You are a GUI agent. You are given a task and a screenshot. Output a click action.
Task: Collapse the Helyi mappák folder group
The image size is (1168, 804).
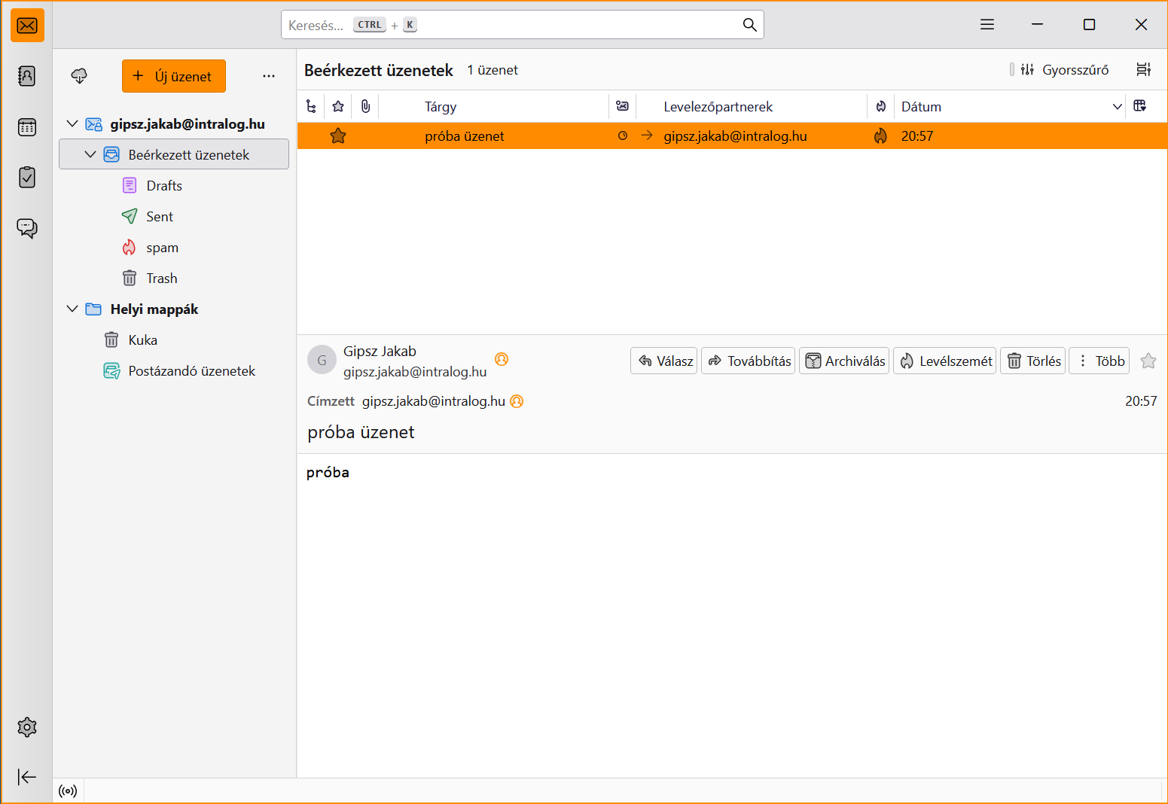pos(72,309)
